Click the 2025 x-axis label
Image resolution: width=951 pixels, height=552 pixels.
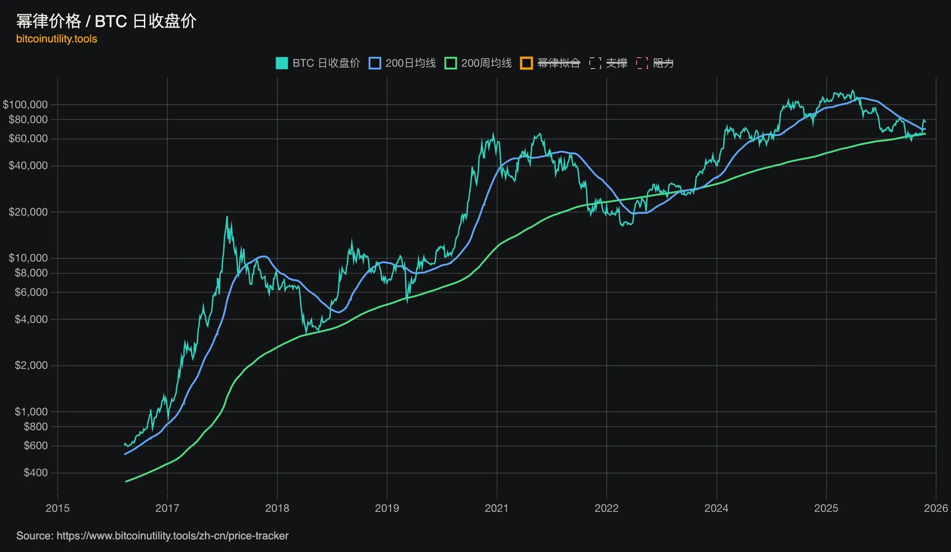coord(826,508)
